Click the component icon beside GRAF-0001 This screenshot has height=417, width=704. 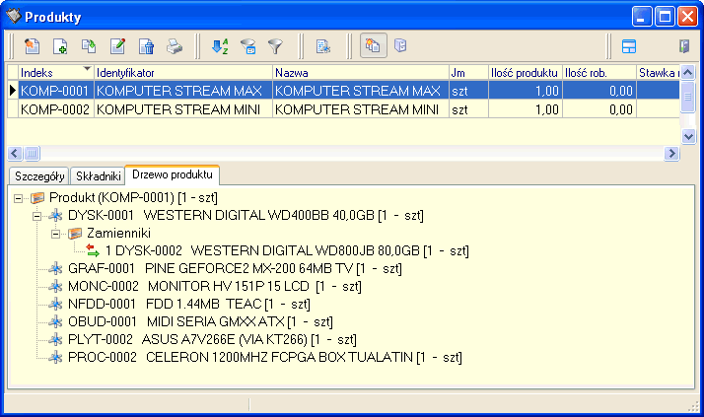[x=55, y=268]
